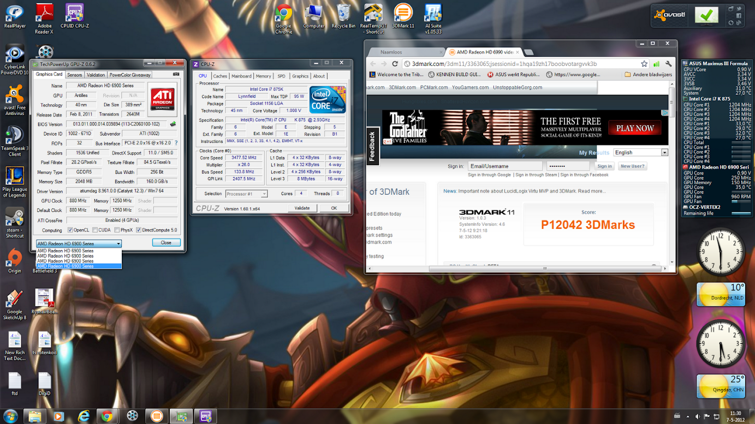This screenshot has height=424, width=755.
Task: Open the Google Chrome desktop icon
Action: 283,19
